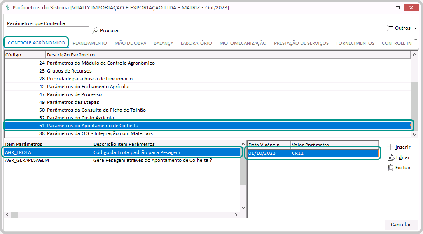423x234 pixels.
Task: Select the AGR_FROTA item
Action: coord(48,152)
